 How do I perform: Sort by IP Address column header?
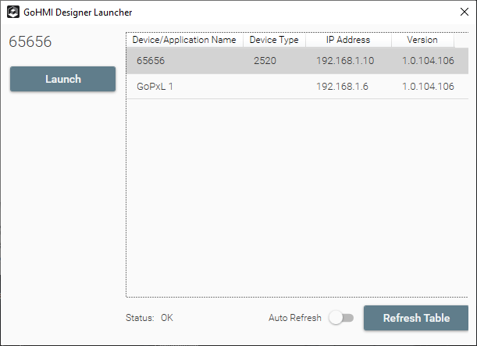[348, 40]
